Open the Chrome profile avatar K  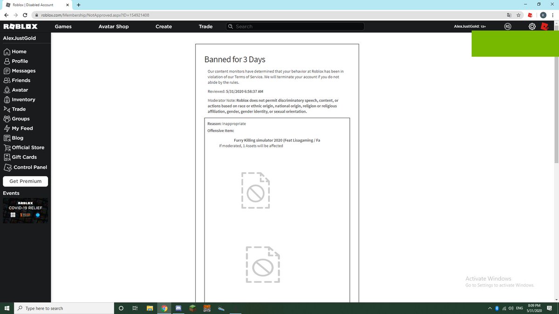(x=543, y=15)
